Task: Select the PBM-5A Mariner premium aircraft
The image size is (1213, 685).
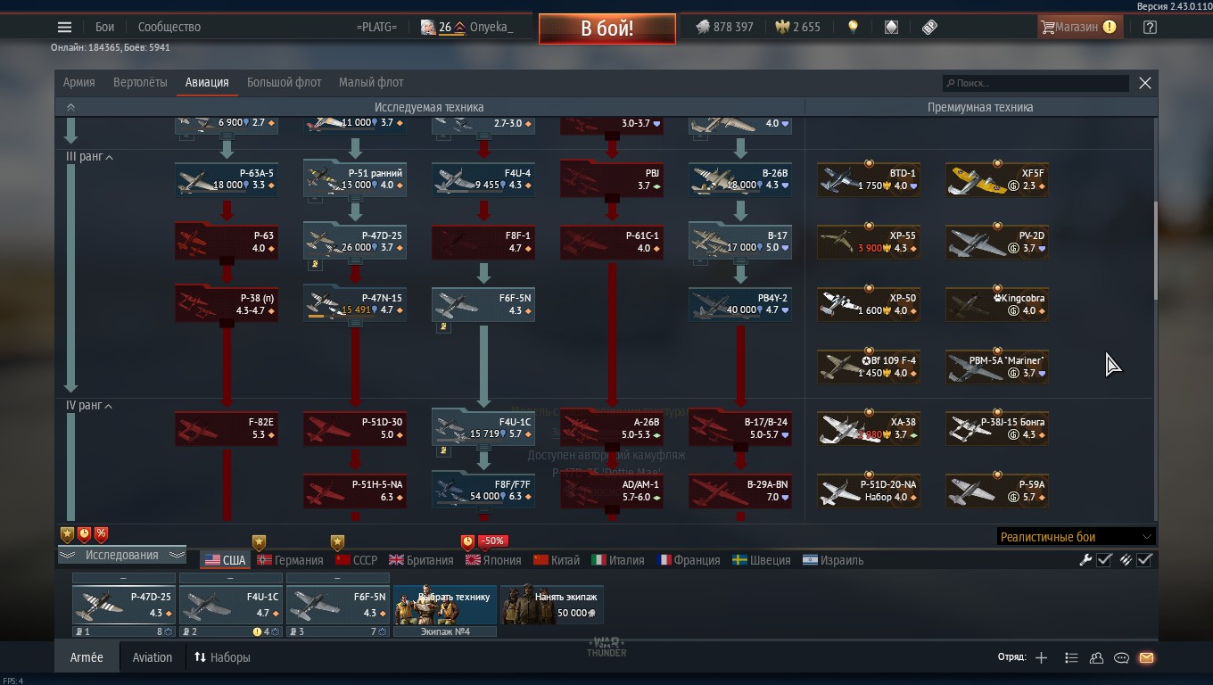Action: tap(997, 367)
